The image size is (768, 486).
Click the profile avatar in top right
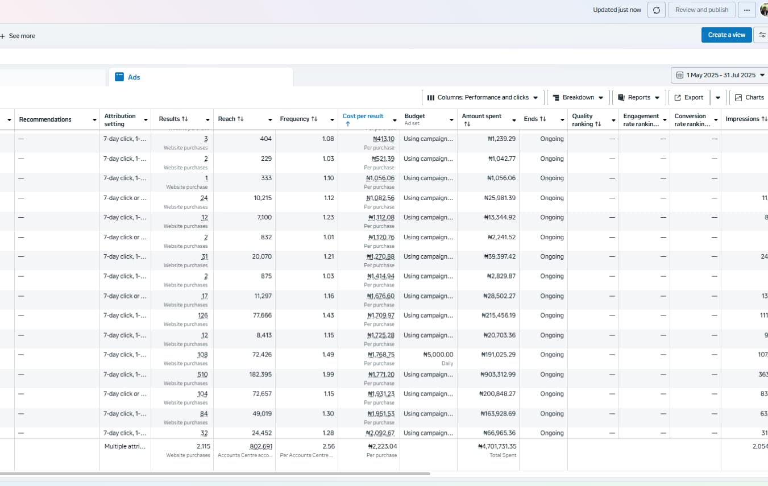click(763, 10)
